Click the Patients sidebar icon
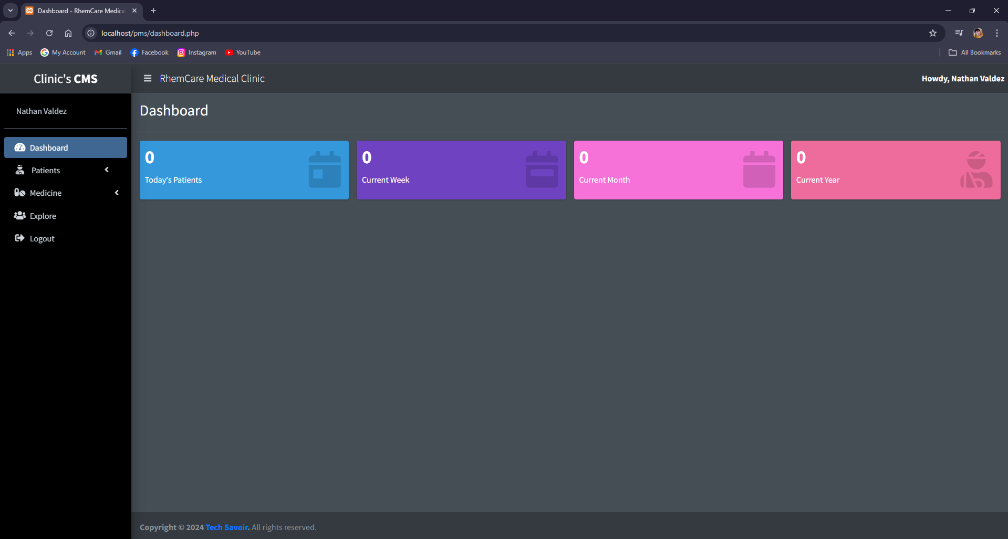The width and height of the screenshot is (1008, 539). 20,170
